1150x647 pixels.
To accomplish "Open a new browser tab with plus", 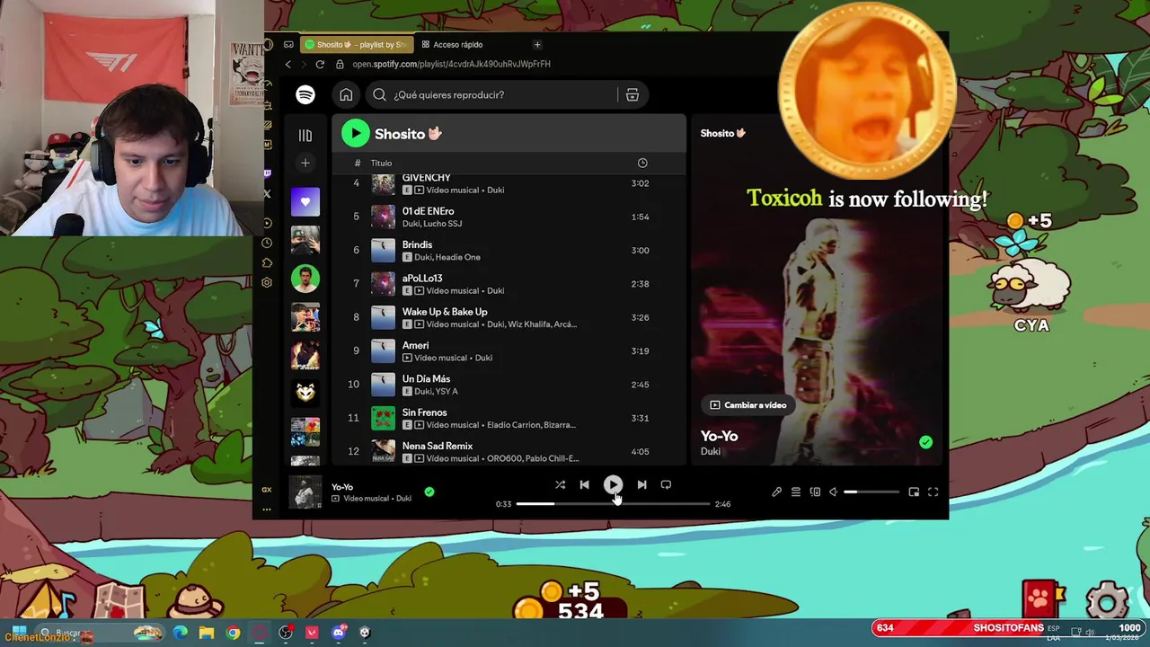I will tap(537, 44).
